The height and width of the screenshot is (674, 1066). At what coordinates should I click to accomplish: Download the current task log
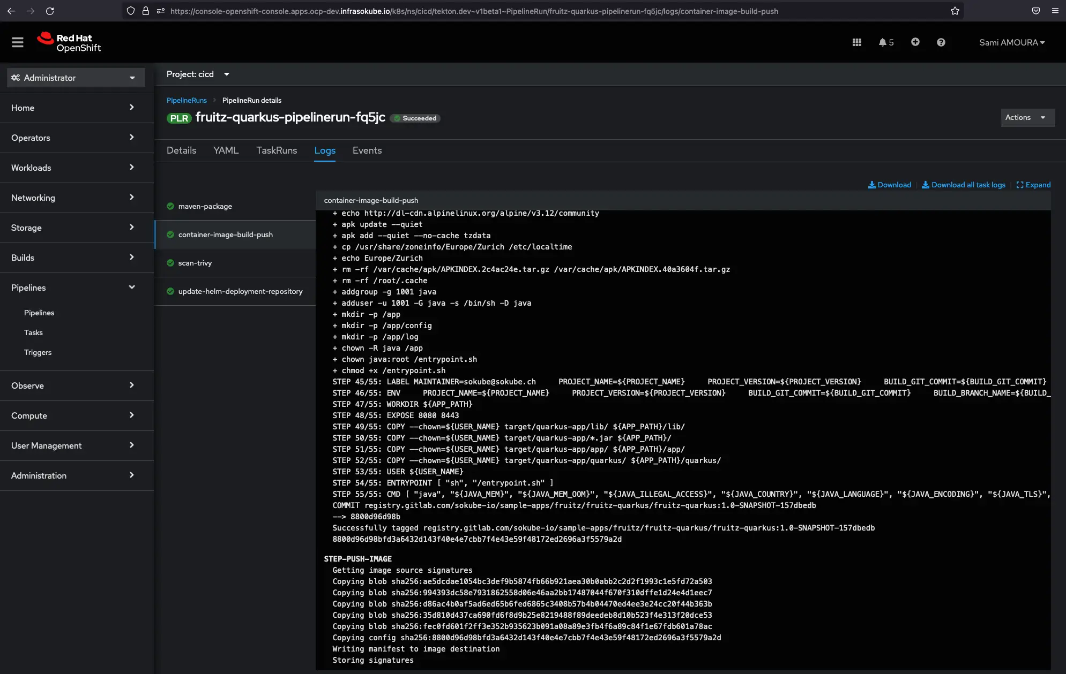point(889,185)
